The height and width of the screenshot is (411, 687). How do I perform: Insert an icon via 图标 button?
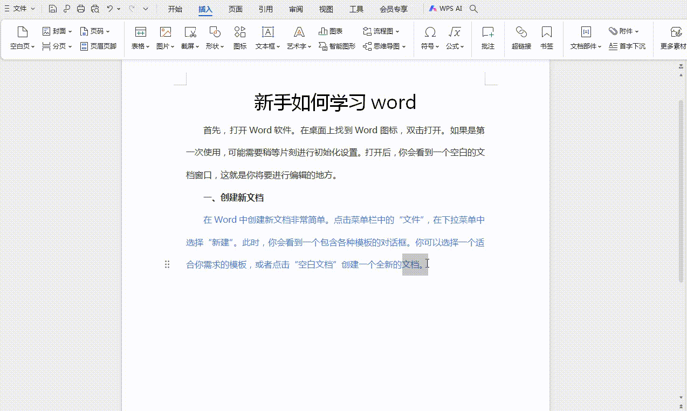click(240, 38)
